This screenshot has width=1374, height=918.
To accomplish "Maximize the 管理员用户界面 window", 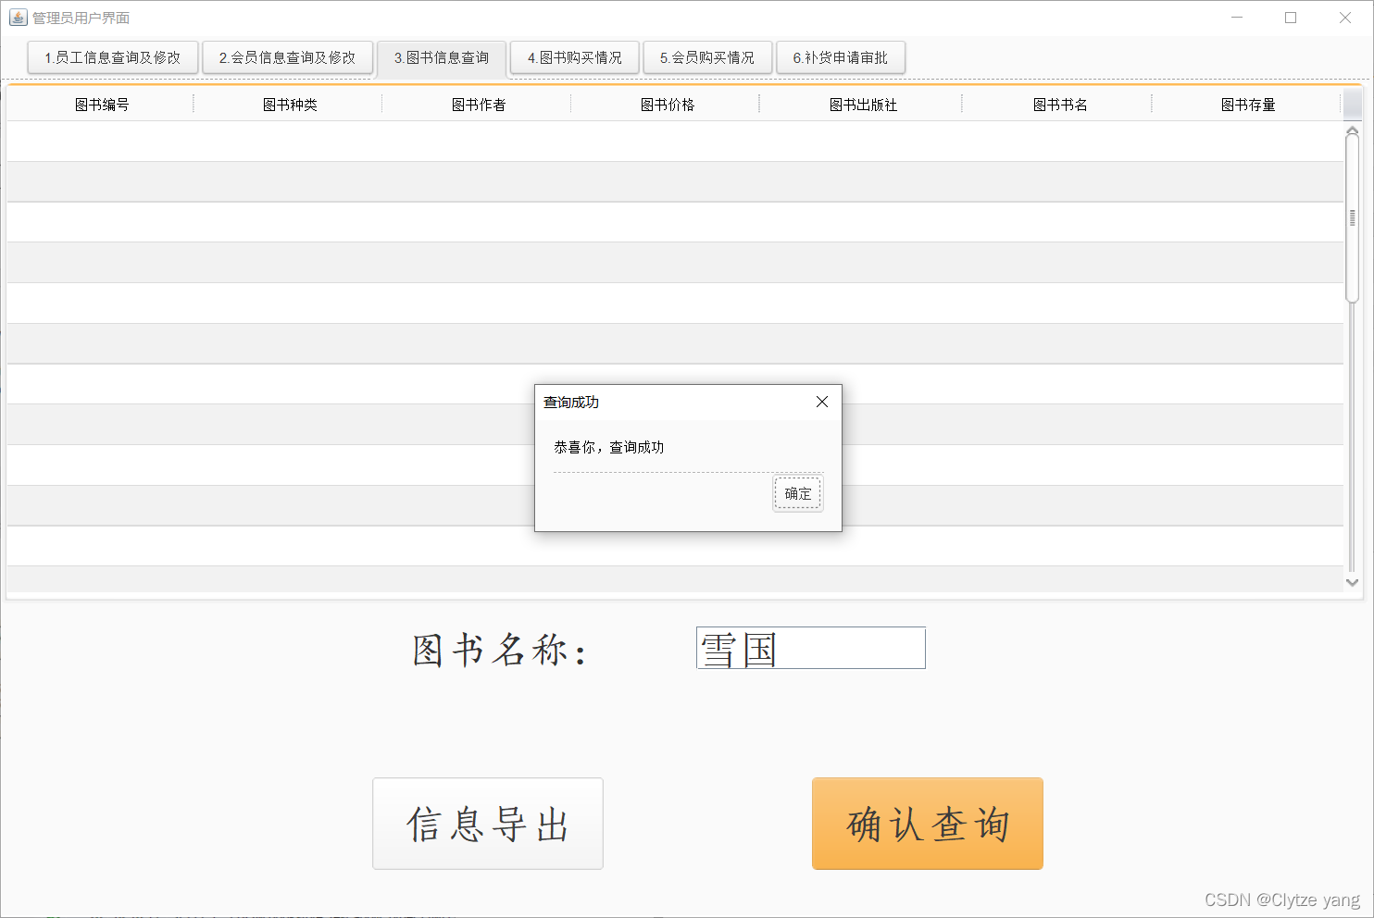I will click(x=1291, y=18).
